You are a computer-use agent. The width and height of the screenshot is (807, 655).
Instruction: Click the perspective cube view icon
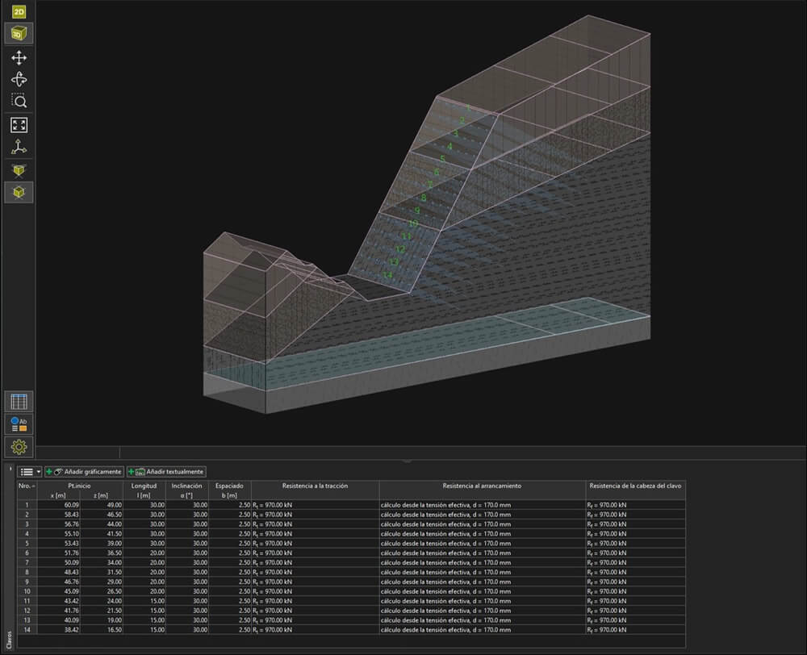(x=19, y=170)
